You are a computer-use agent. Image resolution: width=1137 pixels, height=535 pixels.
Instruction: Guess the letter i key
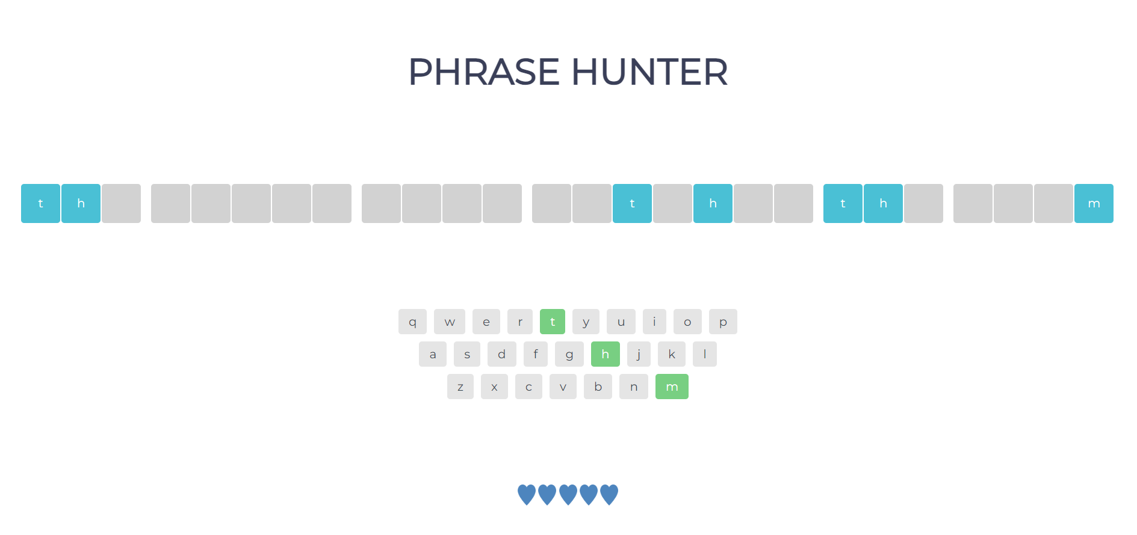coord(654,322)
